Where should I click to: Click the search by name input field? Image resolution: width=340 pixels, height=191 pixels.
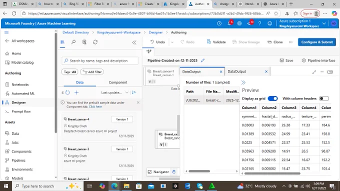click(100, 60)
